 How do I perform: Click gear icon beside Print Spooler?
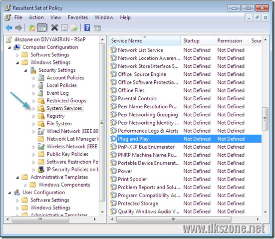point(113,179)
